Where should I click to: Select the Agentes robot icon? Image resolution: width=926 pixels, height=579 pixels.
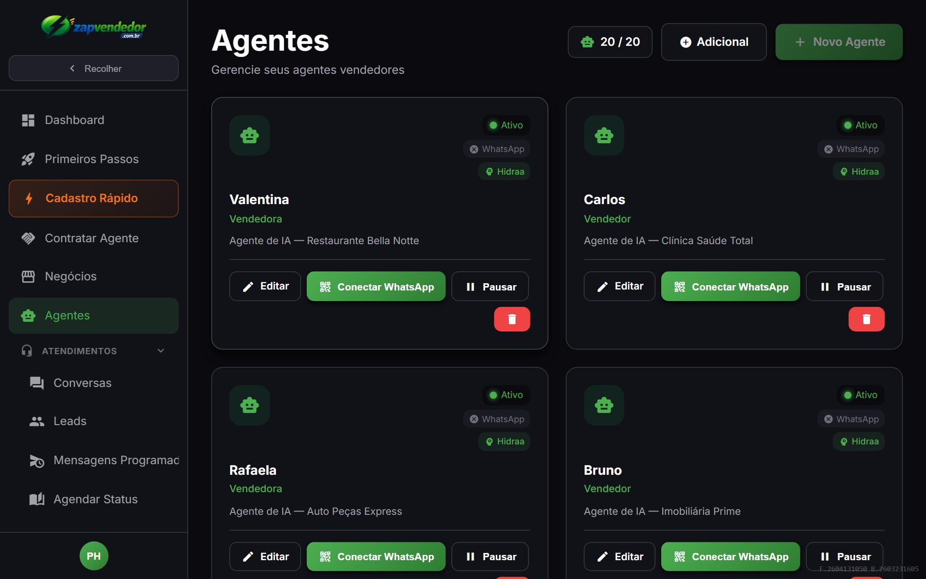click(x=28, y=316)
